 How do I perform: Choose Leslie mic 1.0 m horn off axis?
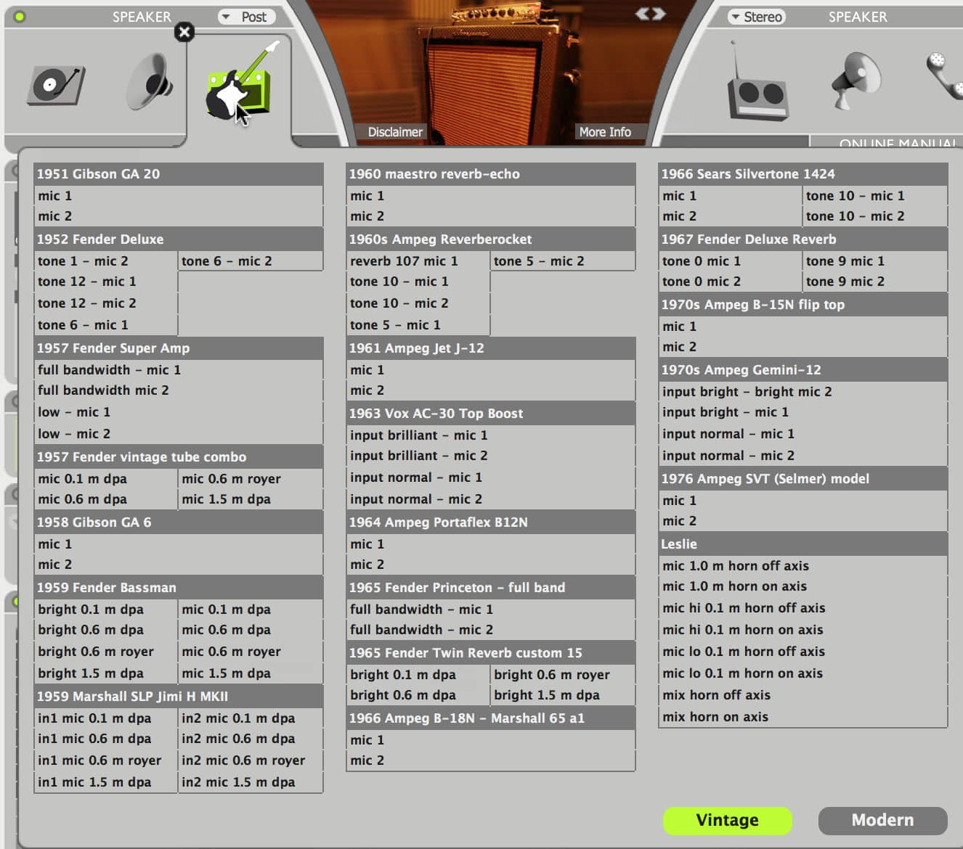(802, 566)
